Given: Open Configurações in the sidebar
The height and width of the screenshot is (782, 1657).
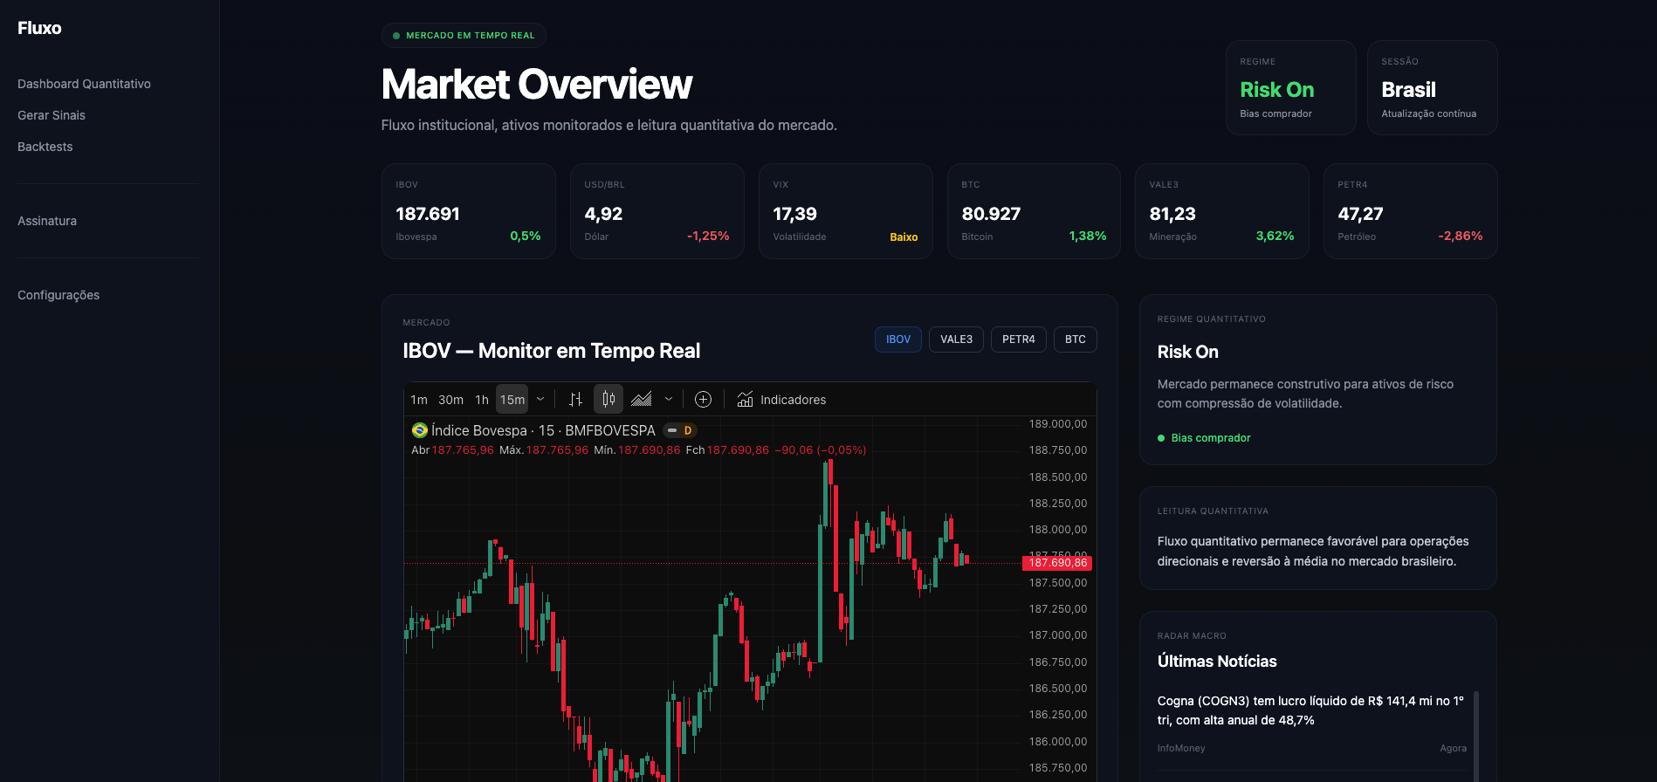Looking at the screenshot, I should coord(58,295).
